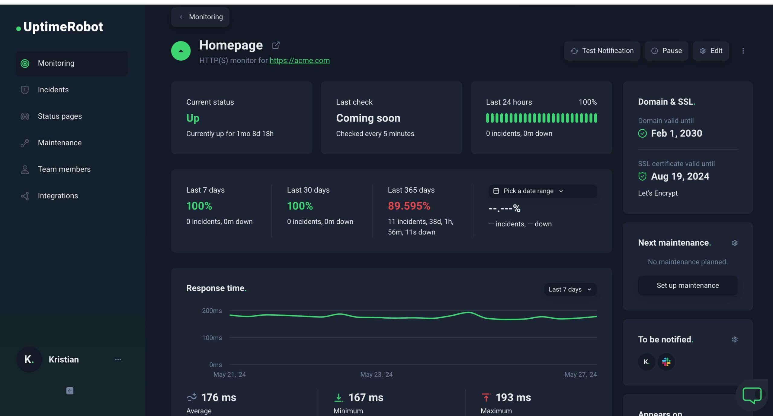Click the Aug 19, 2024 SSL date

680,176
